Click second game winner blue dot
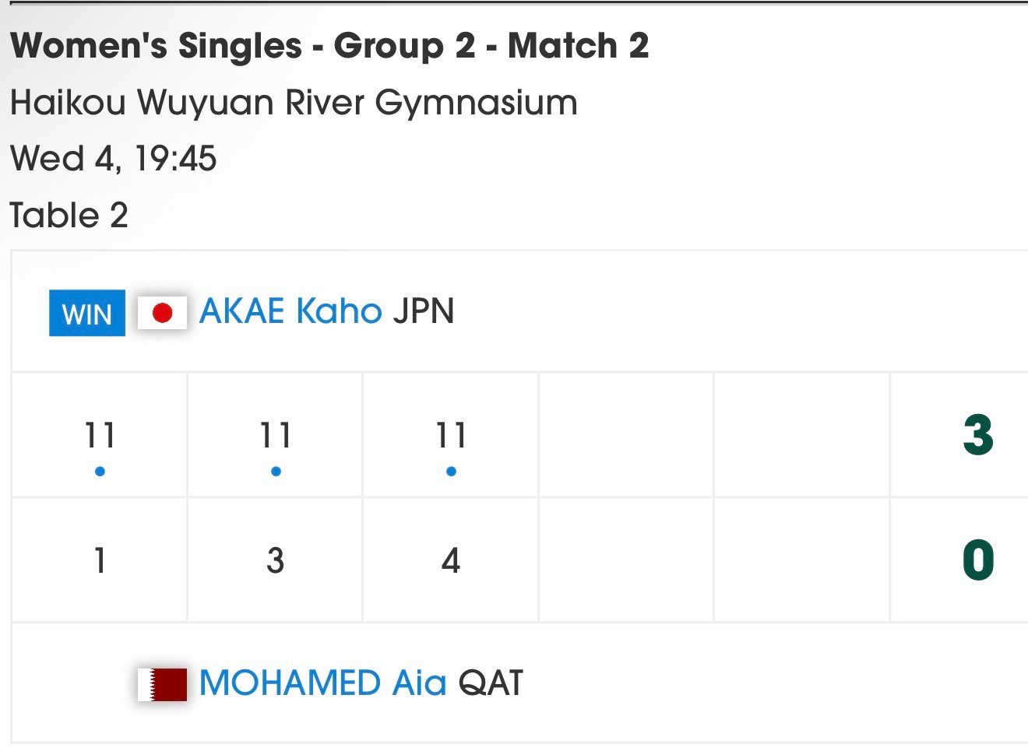This screenshot has width=1028, height=751. point(276,472)
